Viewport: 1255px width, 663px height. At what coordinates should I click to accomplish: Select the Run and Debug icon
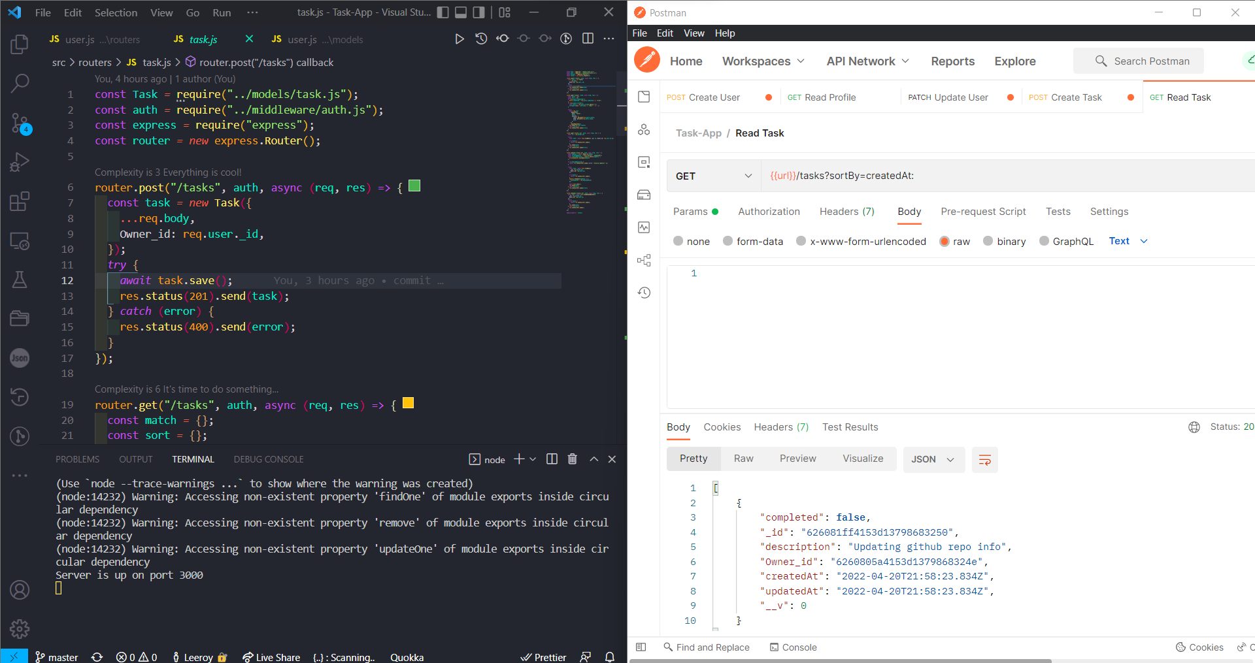coord(20,162)
